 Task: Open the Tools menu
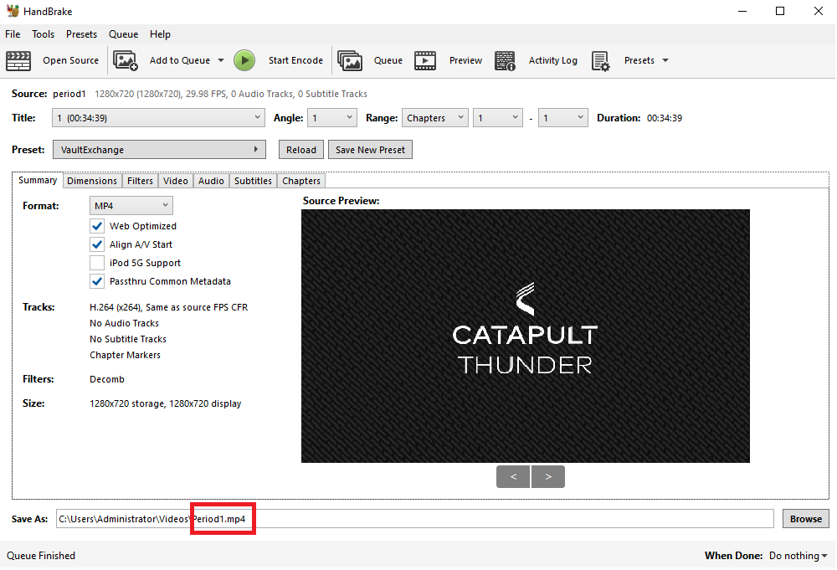pyautogui.click(x=43, y=34)
